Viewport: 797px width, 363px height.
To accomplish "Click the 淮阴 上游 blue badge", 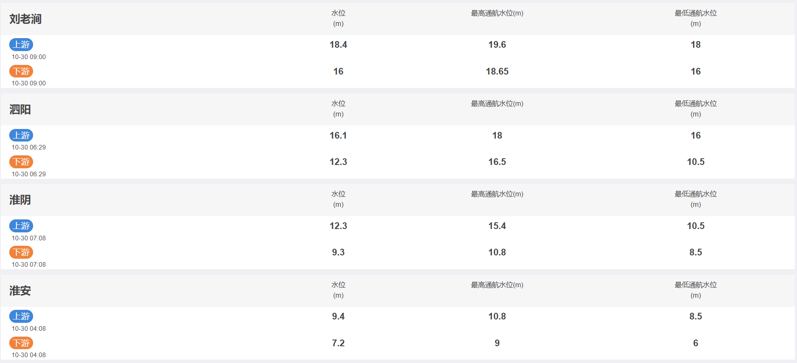I will 21,226.
